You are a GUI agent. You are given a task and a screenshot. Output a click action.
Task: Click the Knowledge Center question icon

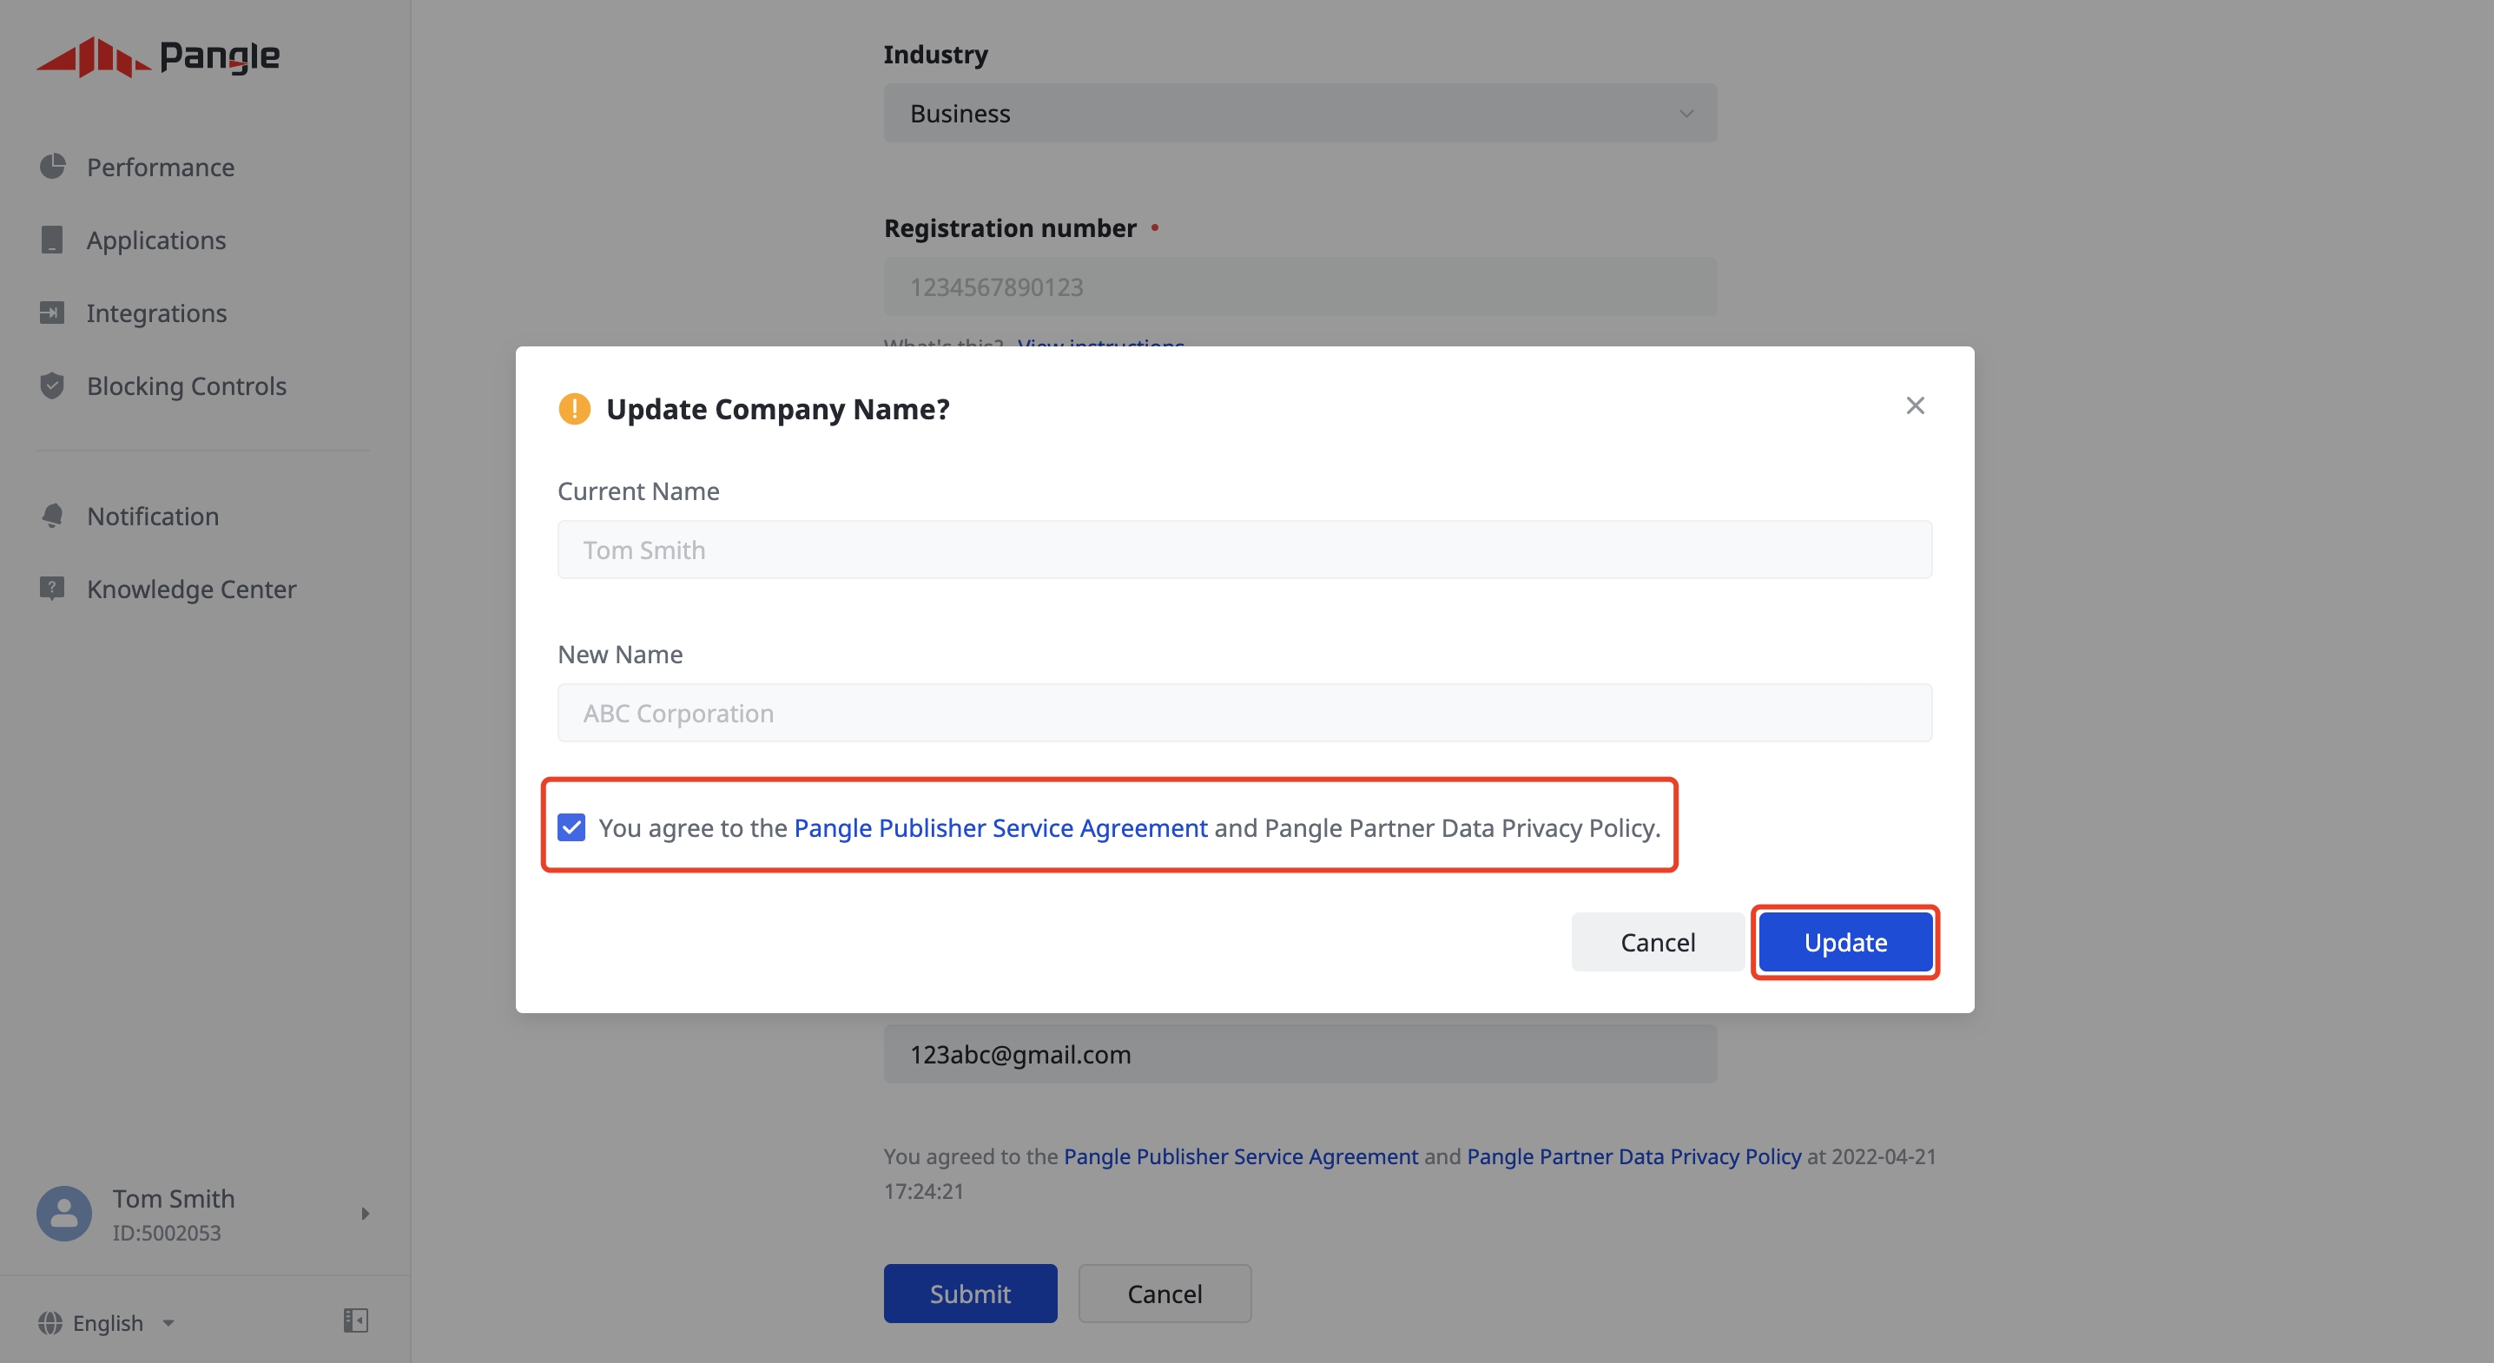click(x=52, y=589)
